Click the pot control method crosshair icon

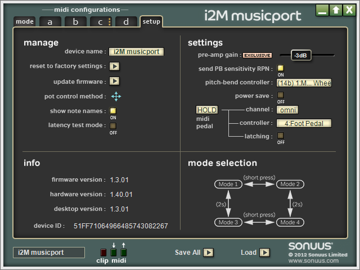116,96
